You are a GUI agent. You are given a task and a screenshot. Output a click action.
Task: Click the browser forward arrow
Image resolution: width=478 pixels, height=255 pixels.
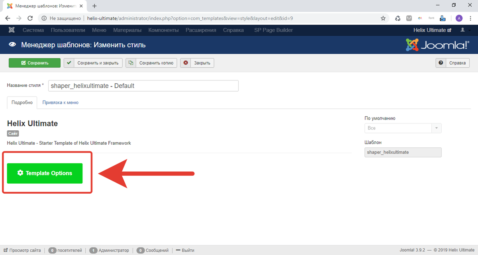tap(19, 18)
